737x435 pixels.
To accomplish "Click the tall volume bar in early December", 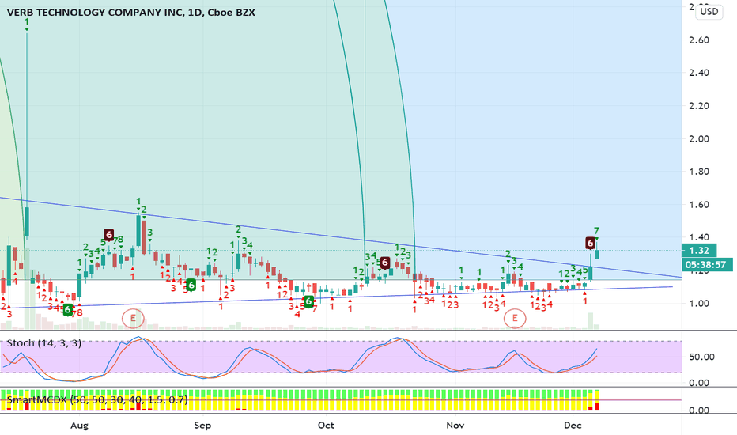I will tap(591, 320).
